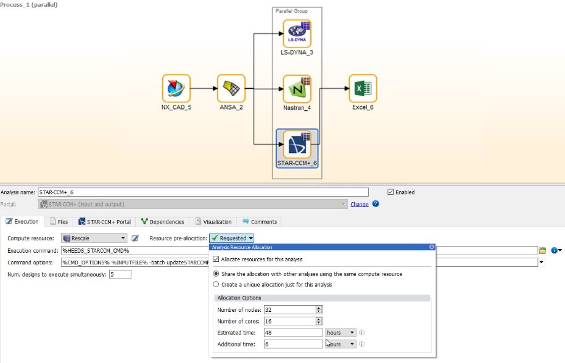Switch to the Execution tab

[x=22, y=221]
